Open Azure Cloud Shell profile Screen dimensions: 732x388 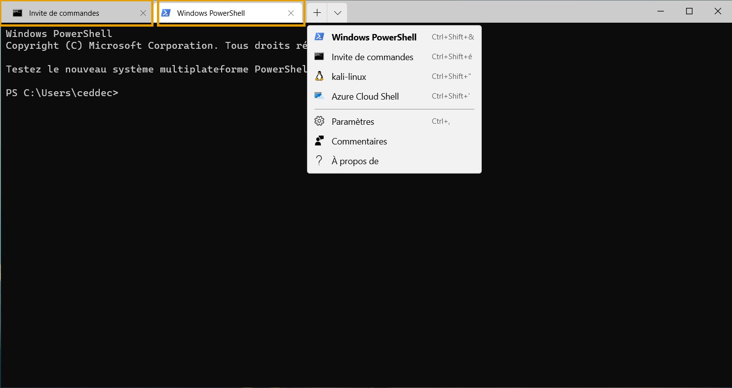pos(365,97)
